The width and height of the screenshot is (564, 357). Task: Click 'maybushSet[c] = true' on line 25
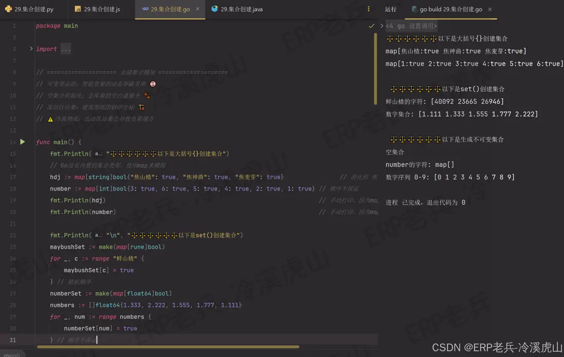coord(99,270)
